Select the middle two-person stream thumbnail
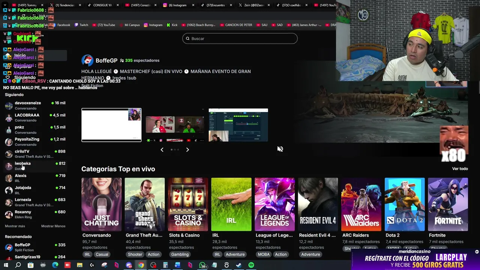This screenshot has width=480, height=270. pyautogui.click(x=175, y=125)
